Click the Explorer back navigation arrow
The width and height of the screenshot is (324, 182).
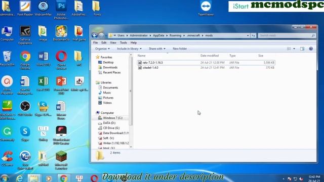tap(95, 35)
